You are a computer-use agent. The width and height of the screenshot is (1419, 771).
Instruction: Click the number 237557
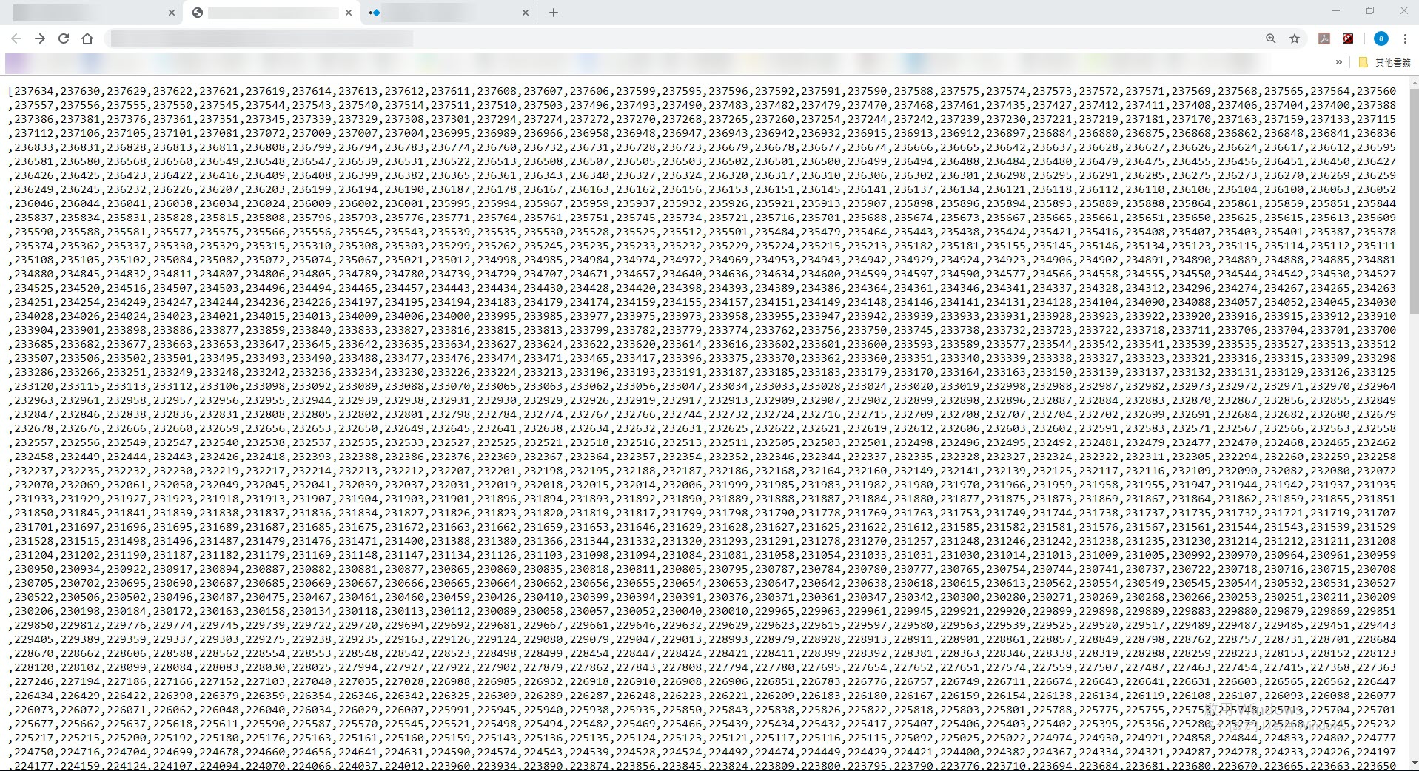(x=34, y=105)
